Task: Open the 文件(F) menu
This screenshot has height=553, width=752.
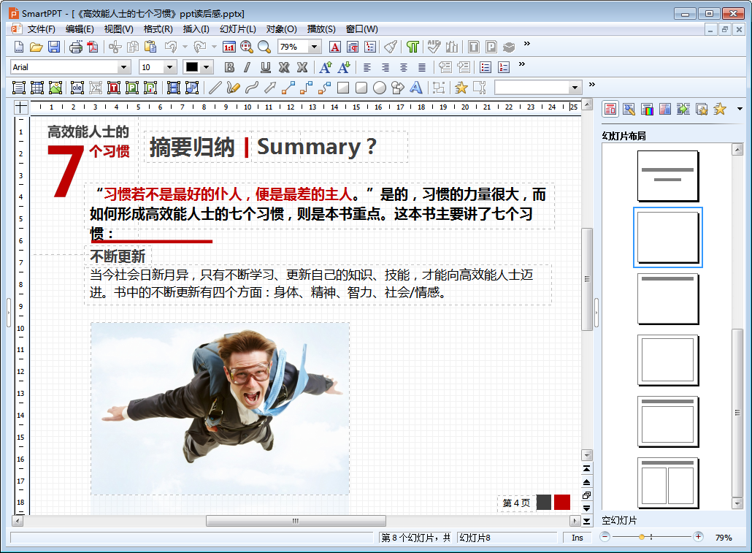Action: pos(41,28)
